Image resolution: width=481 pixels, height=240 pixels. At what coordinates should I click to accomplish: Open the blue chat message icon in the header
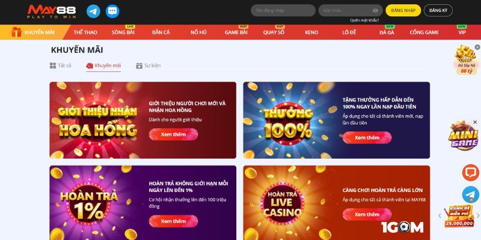pos(112,11)
